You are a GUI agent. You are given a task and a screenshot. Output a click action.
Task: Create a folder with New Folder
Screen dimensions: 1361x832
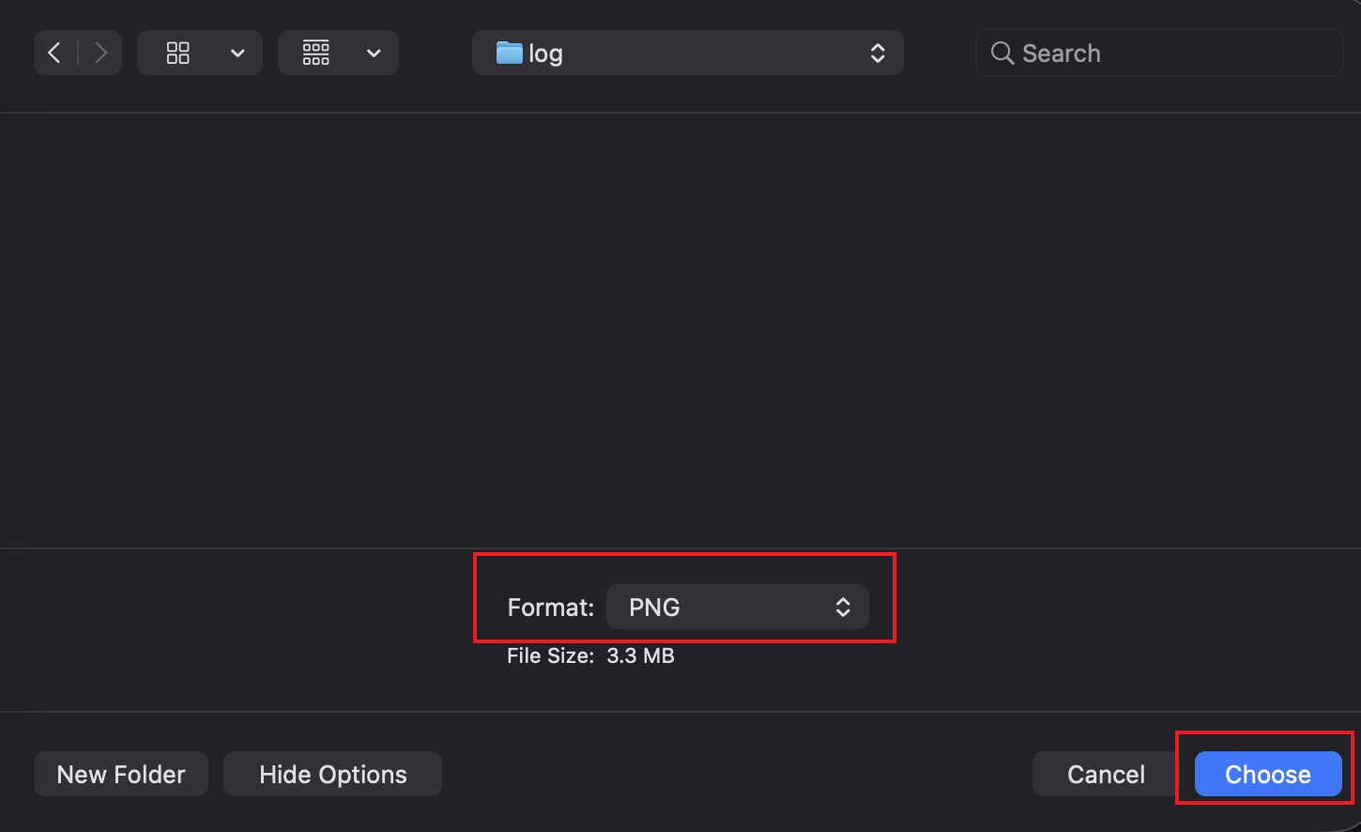pyautogui.click(x=121, y=775)
